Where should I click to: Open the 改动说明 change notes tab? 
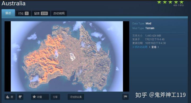point(59,13)
